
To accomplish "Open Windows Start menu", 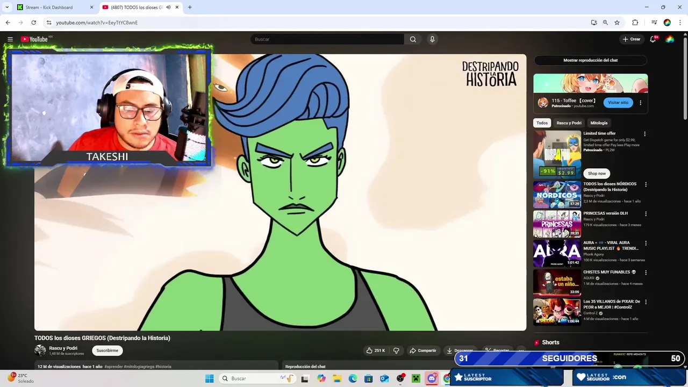I will click(x=209, y=378).
